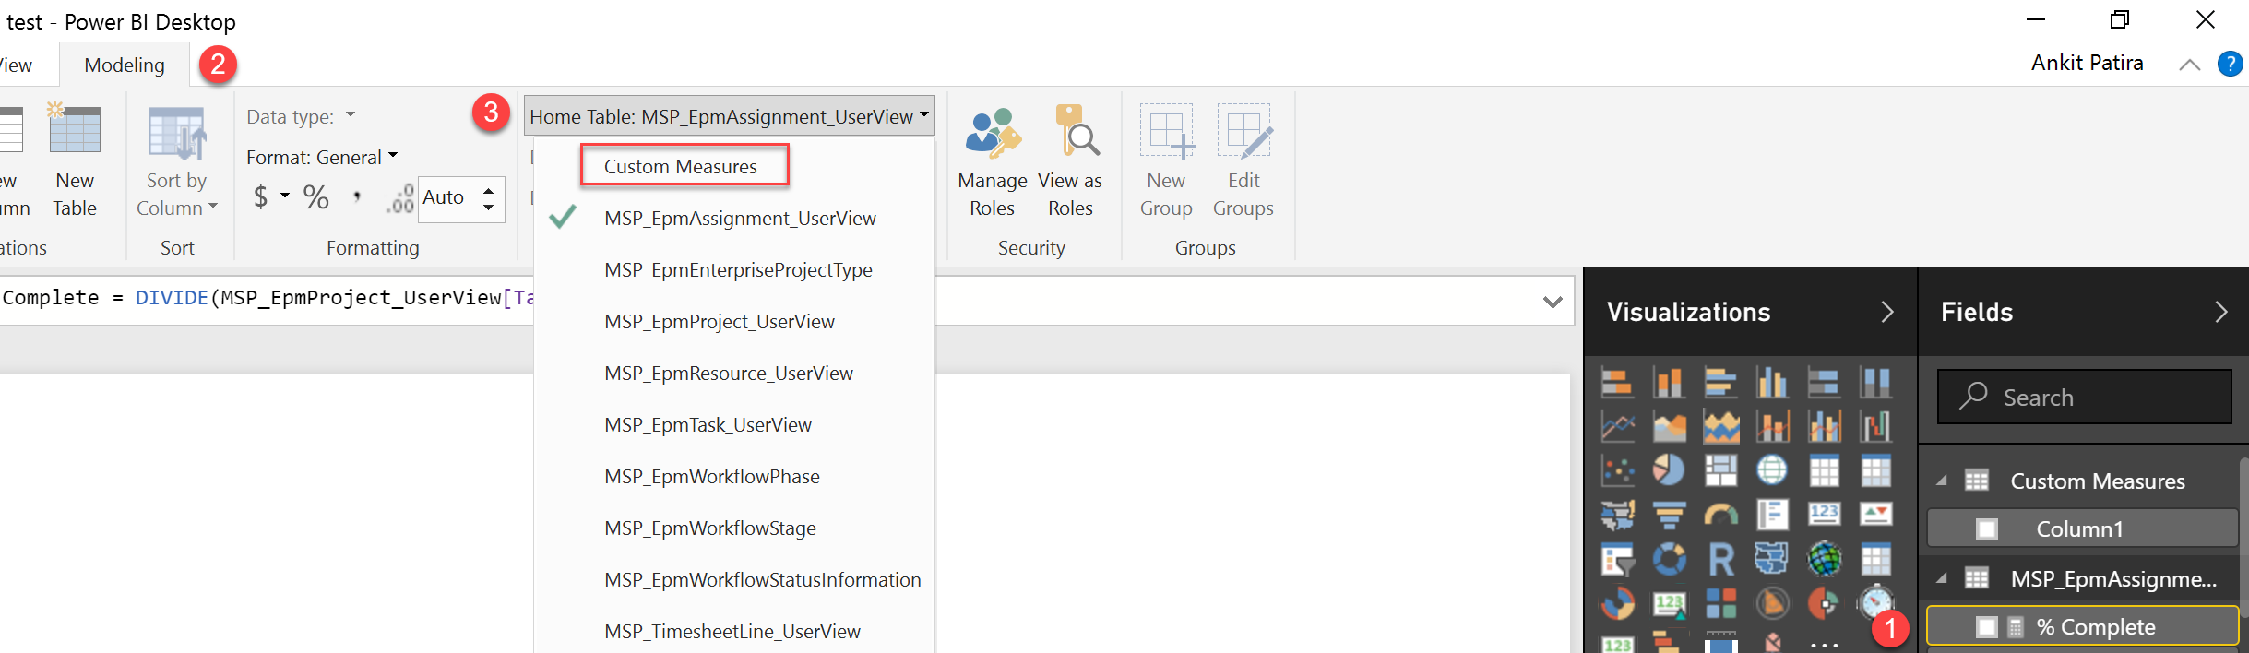Select the Scatter chart visual

coord(1617,470)
